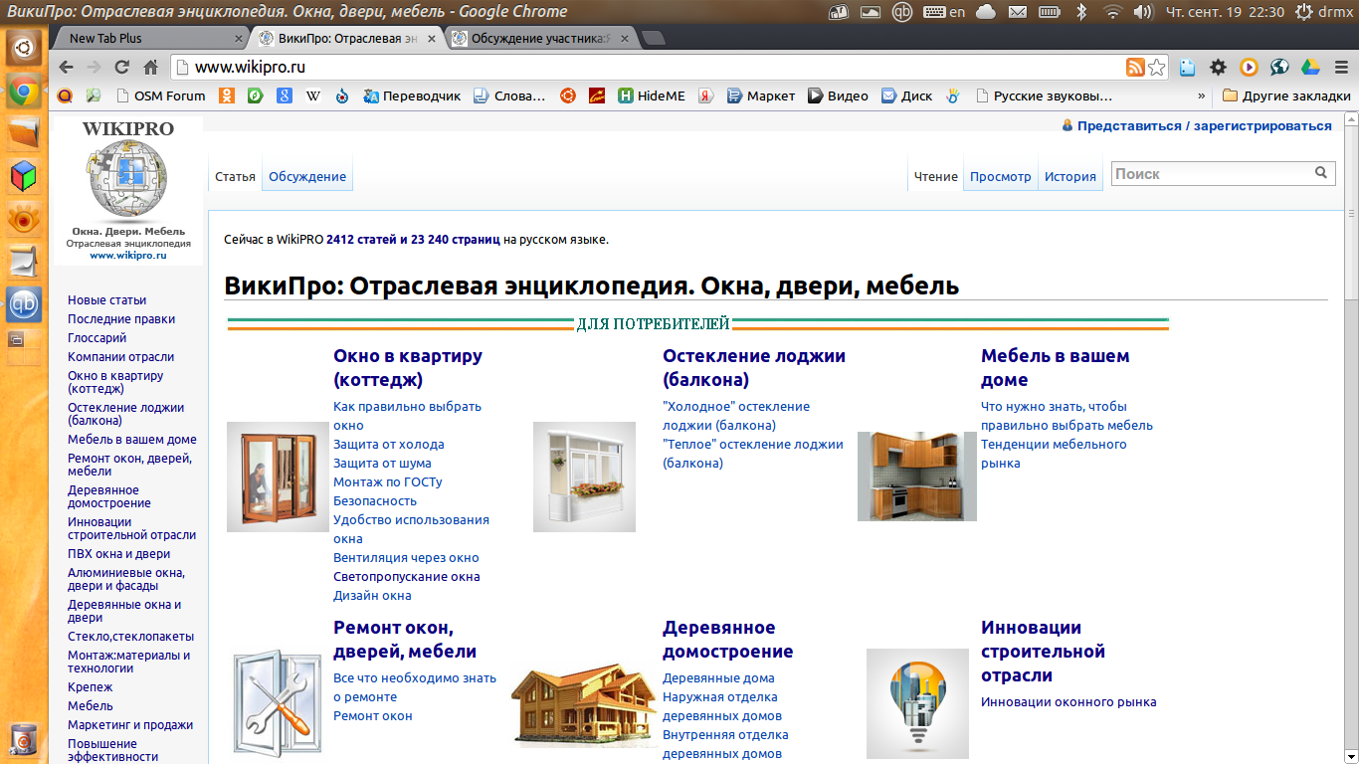The image size is (1359, 764).
Task: Reload the page with the refresh button
Action: tap(122, 68)
